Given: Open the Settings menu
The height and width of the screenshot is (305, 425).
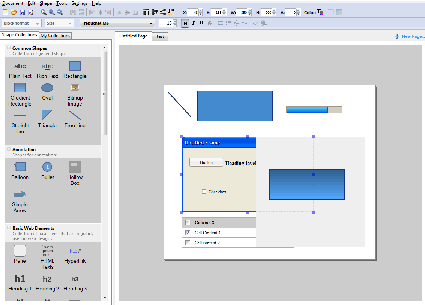Looking at the screenshot, I should click(x=80, y=3).
